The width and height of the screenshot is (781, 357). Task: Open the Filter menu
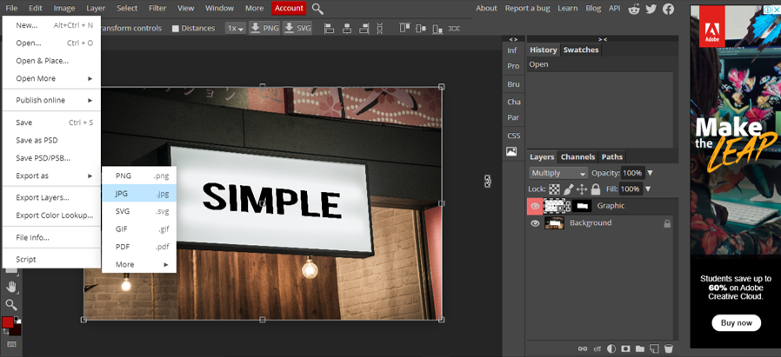point(157,8)
